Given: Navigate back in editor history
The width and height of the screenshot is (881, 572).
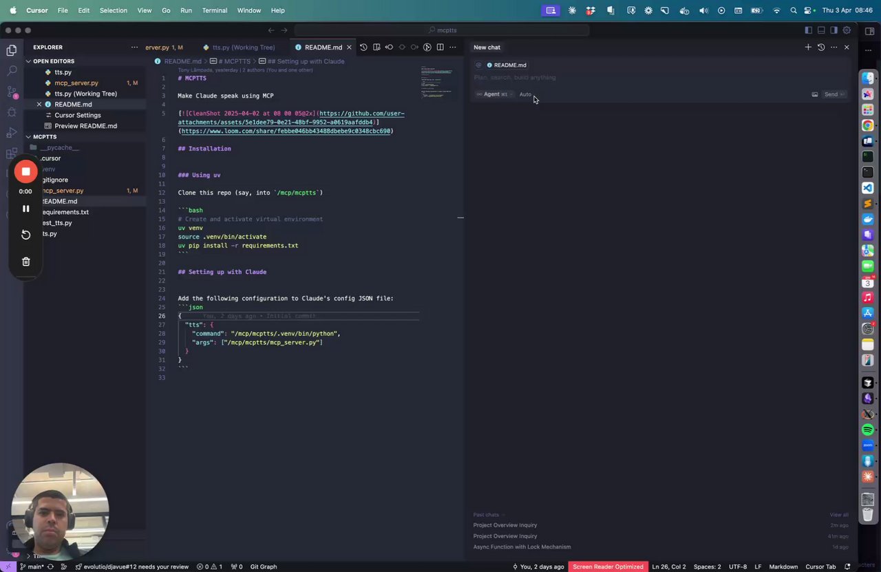Looking at the screenshot, I should click(271, 30).
